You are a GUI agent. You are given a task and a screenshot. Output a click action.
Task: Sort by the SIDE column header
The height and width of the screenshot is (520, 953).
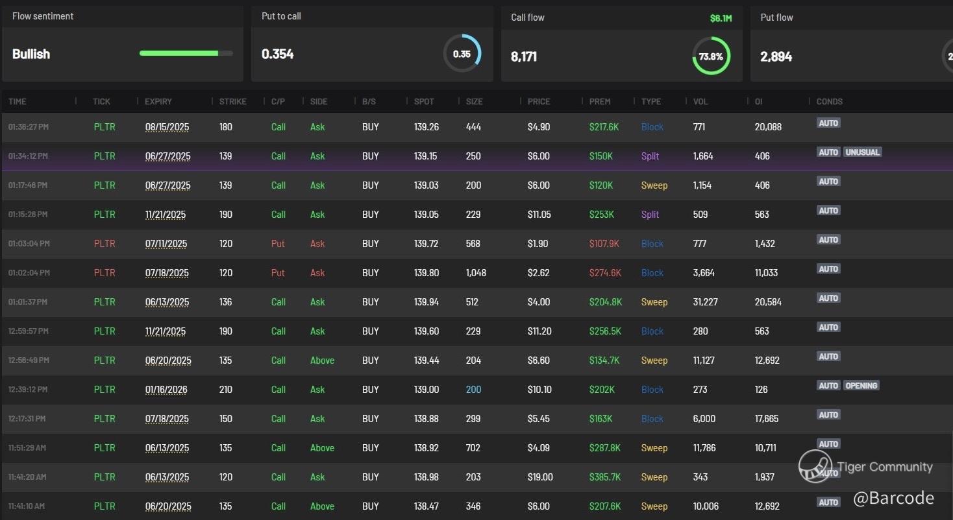[x=319, y=102]
